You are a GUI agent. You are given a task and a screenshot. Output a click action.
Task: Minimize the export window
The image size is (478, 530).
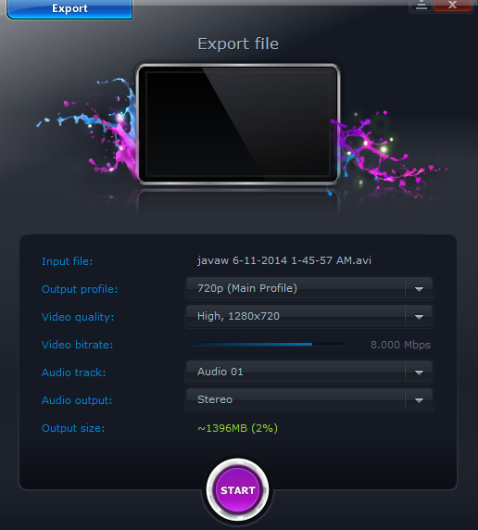tap(421, 6)
